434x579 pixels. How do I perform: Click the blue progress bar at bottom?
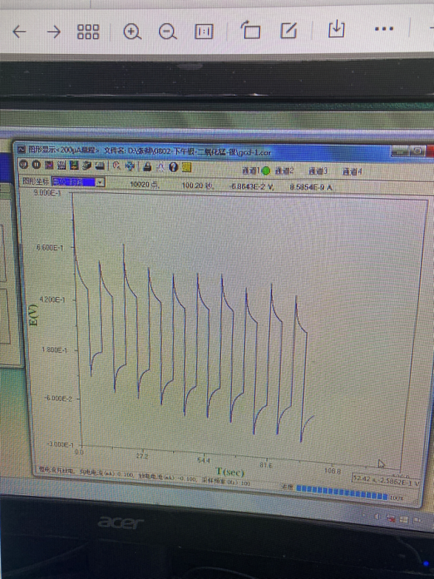tap(341, 494)
